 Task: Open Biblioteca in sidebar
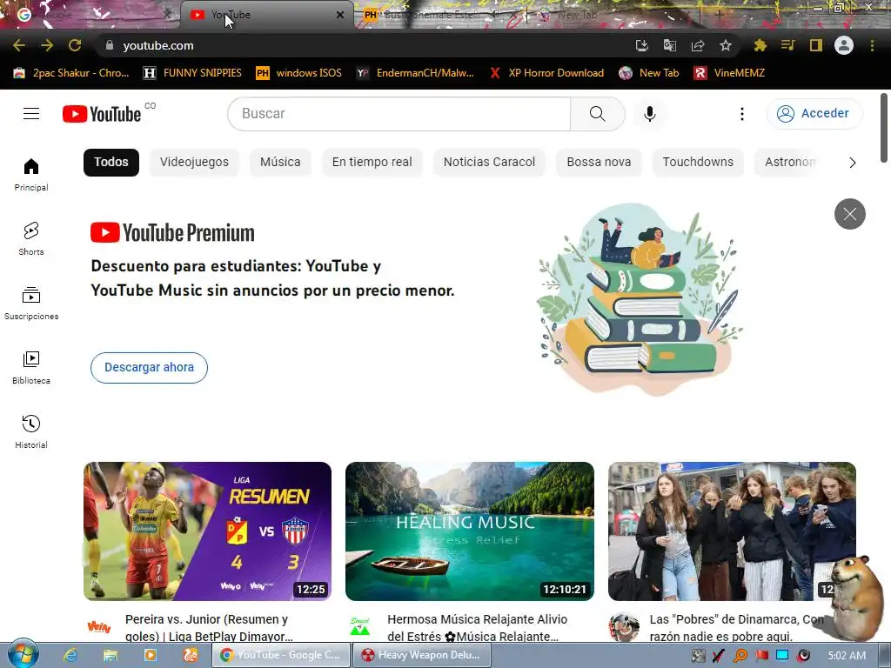click(x=31, y=368)
